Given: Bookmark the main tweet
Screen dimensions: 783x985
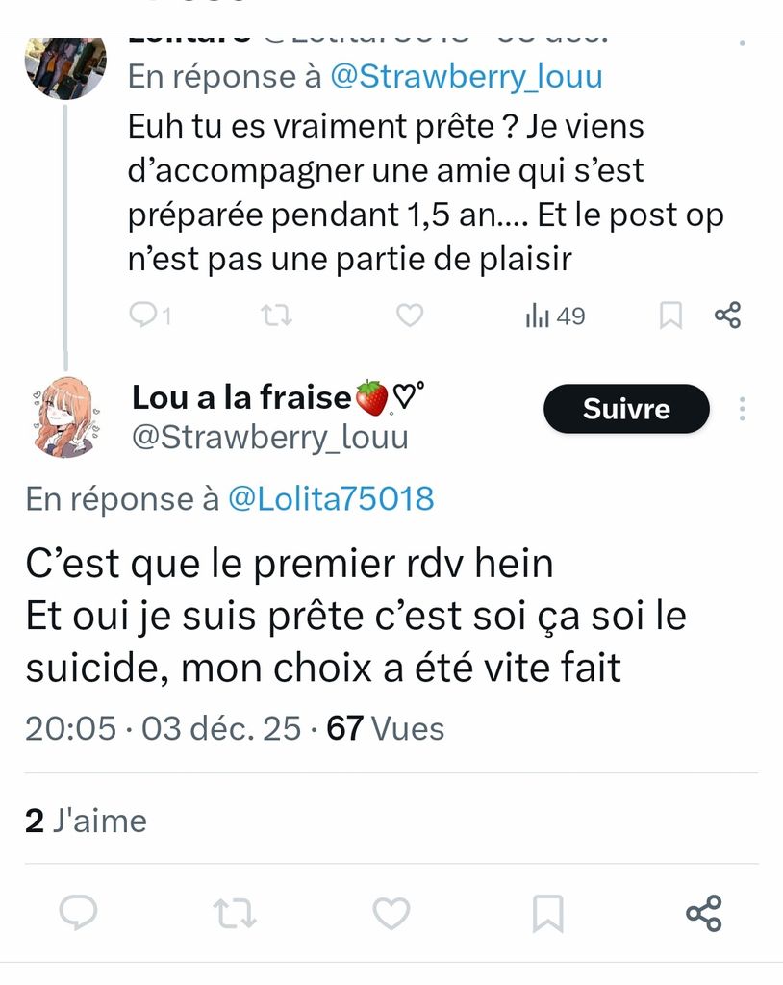Looking at the screenshot, I should click(547, 913).
